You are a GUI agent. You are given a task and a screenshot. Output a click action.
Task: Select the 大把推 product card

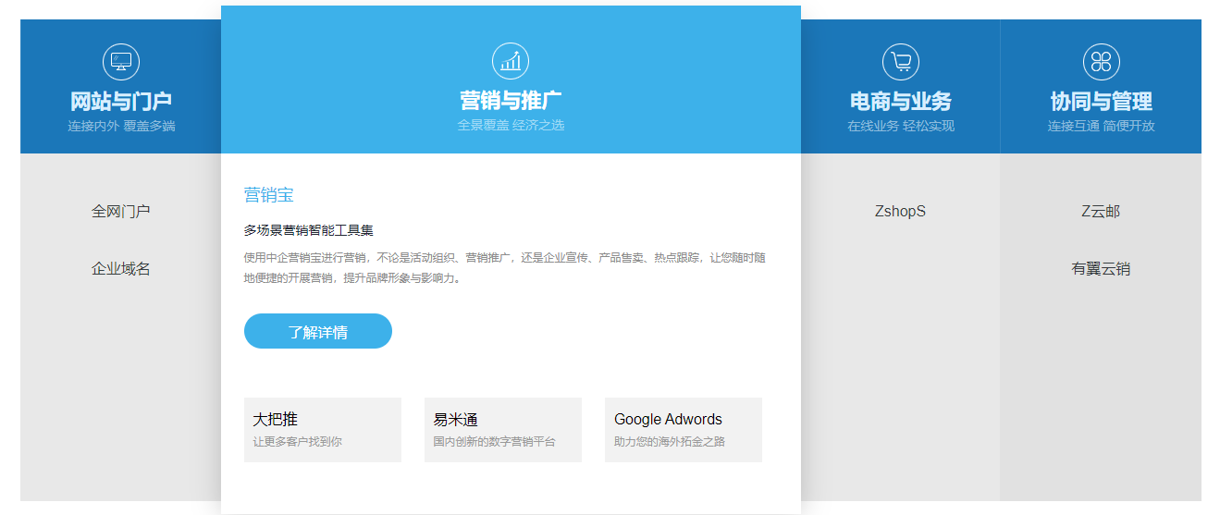(323, 430)
